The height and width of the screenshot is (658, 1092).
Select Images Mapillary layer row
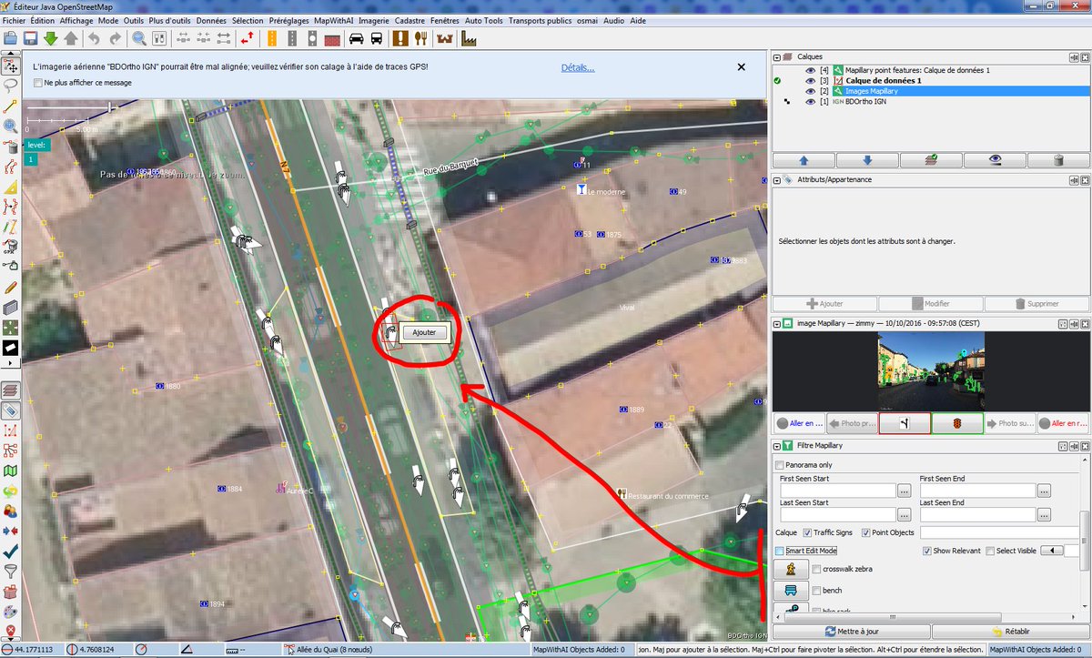click(930, 91)
